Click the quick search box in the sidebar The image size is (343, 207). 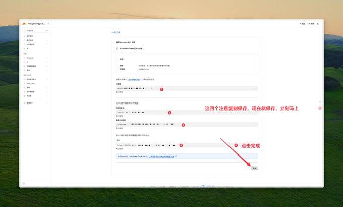[x=34, y=31]
